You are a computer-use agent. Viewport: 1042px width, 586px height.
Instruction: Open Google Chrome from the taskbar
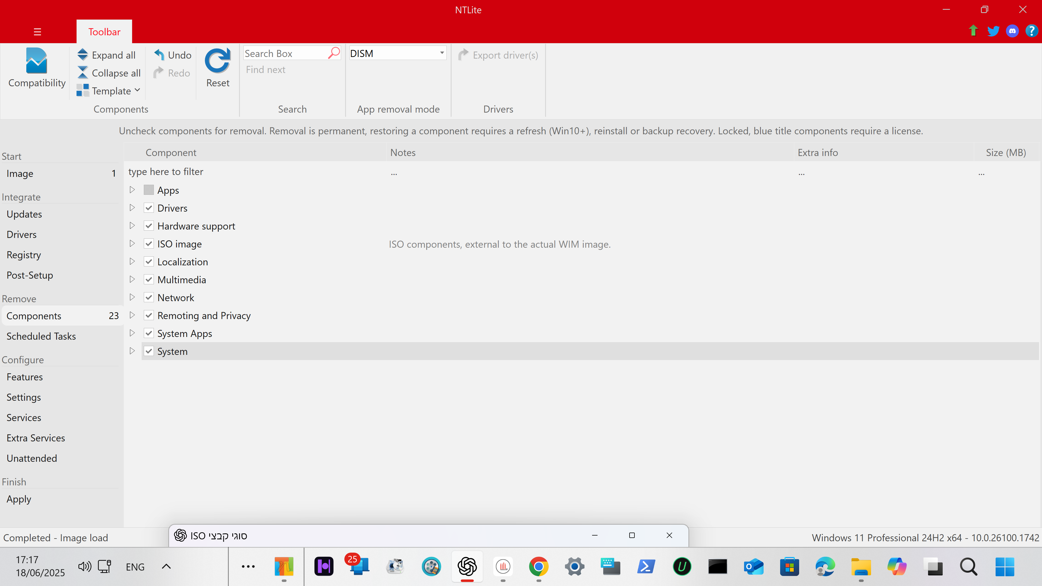(539, 566)
